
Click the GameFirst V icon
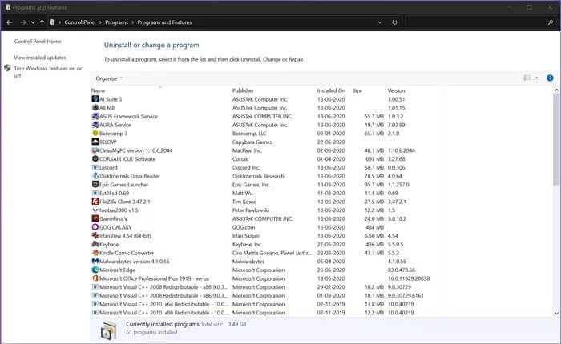(x=95, y=218)
